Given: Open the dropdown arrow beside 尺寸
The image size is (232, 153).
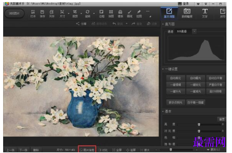Looking at the screenshot, I should click(69, 14).
